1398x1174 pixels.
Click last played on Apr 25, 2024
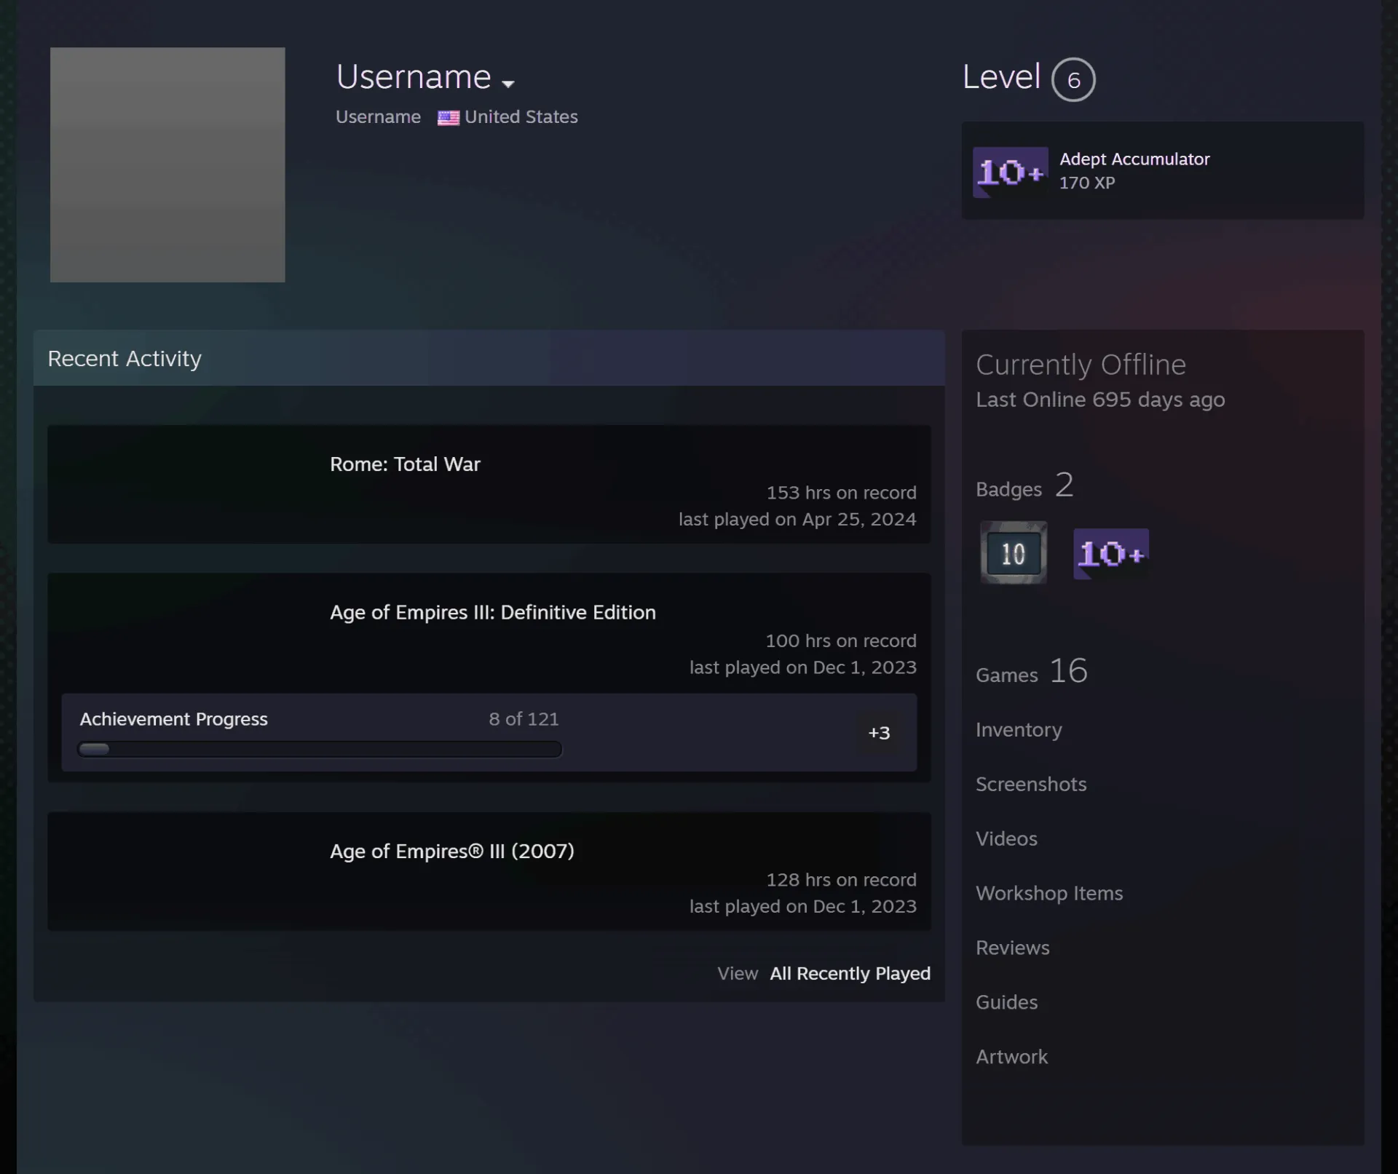pyautogui.click(x=797, y=519)
